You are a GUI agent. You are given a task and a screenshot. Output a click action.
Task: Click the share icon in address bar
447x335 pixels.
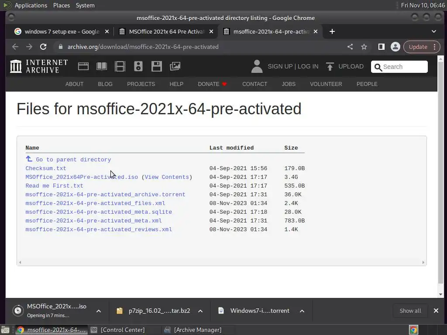click(x=350, y=47)
